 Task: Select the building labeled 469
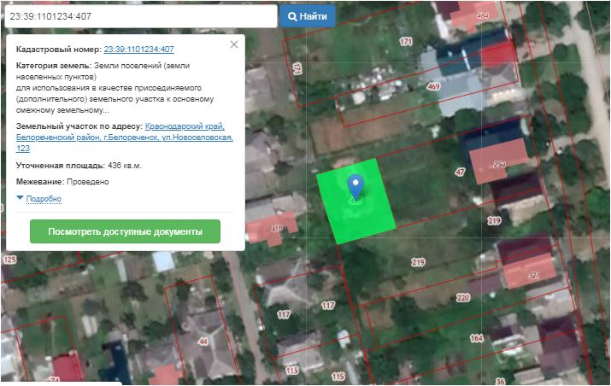pyautogui.click(x=434, y=86)
